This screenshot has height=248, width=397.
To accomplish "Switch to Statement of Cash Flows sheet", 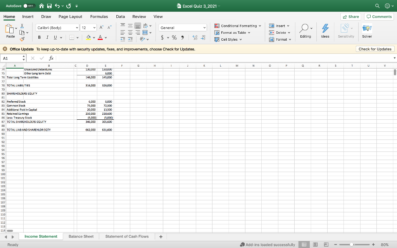I will tap(127, 236).
